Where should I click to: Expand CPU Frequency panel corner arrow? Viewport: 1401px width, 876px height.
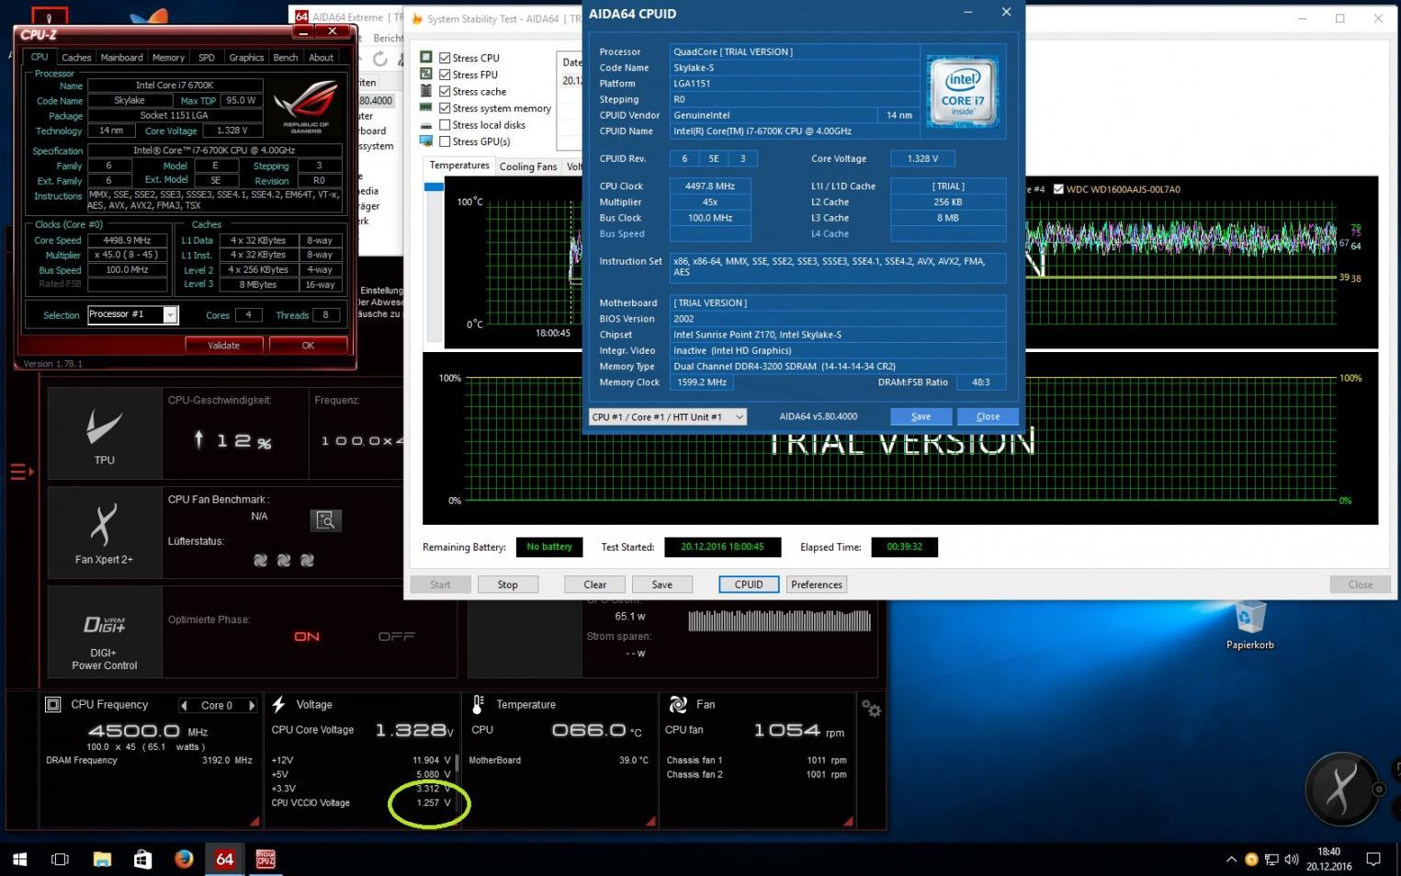[254, 820]
